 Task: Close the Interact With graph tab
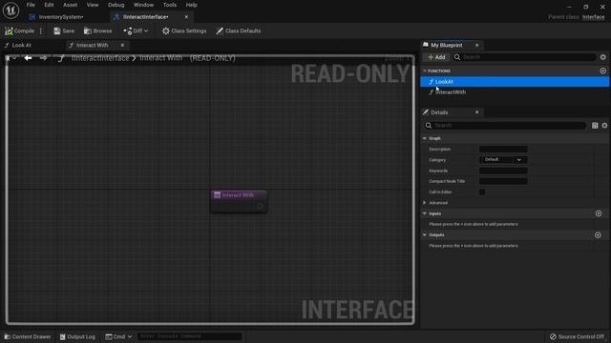tap(122, 45)
